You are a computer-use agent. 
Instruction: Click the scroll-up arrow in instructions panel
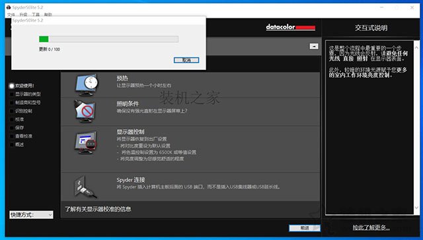pyautogui.click(x=416, y=47)
